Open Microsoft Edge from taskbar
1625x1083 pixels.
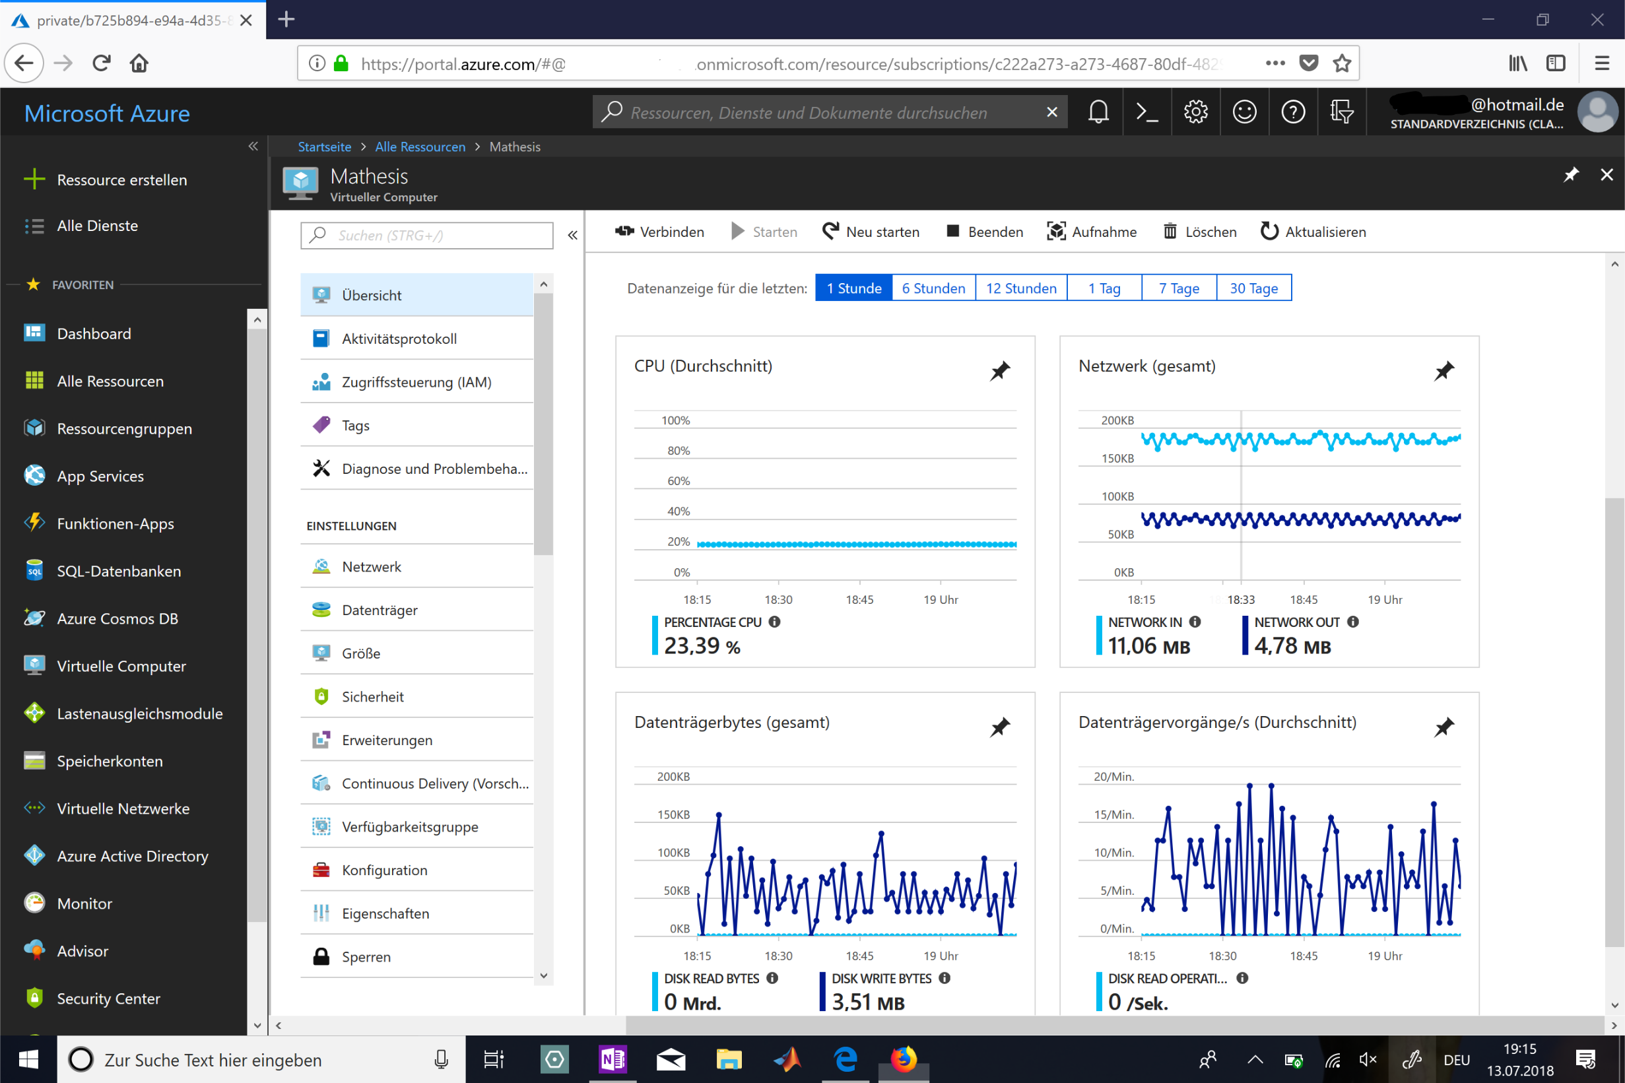pyautogui.click(x=845, y=1059)
